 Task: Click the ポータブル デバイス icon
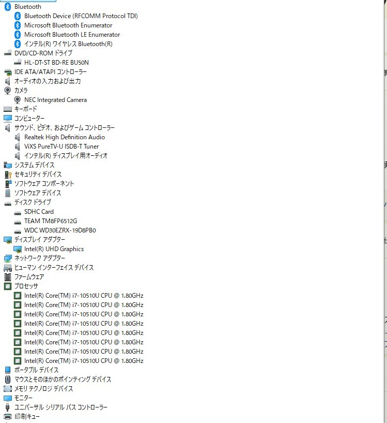pyautogui.click(x=8, y=370)
